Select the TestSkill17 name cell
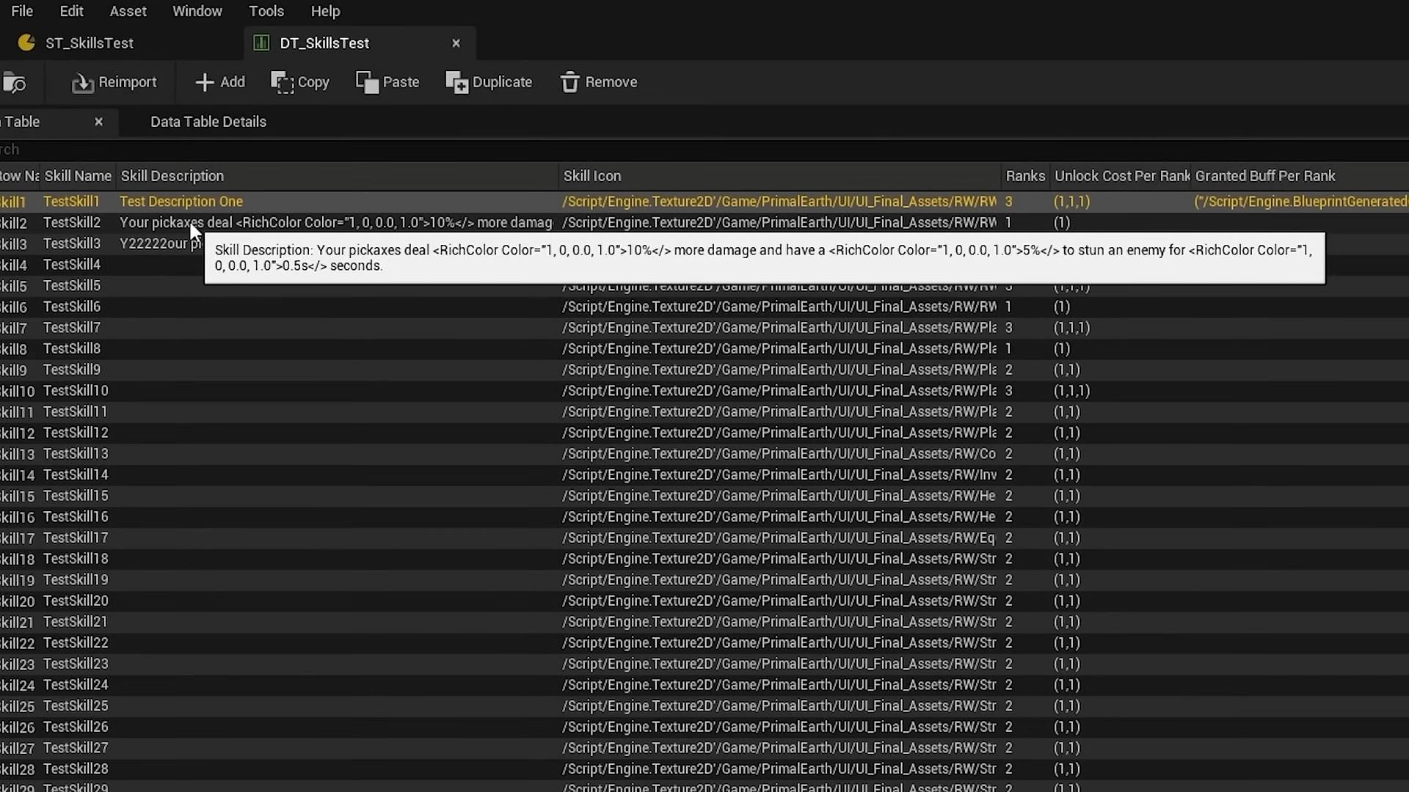The image size is (1409, 792). tap(76, 538)
